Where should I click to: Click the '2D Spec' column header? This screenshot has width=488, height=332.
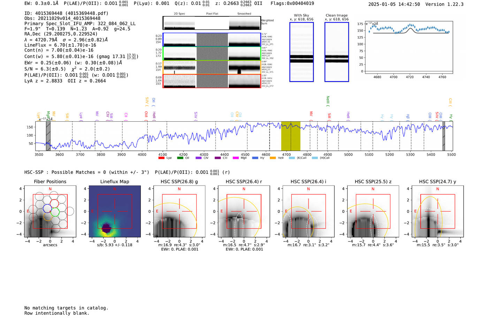180,14
